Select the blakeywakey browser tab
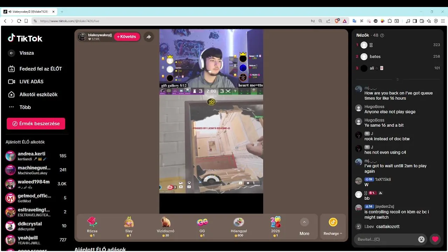The image size is (448, 252). click(x=29, y=12)
